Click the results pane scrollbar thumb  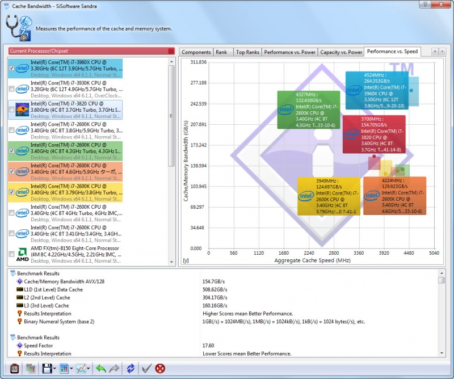pyautogui.click(x=442, y=280)
